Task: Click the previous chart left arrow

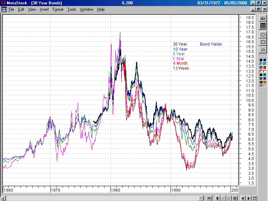Action: [243, 198]
